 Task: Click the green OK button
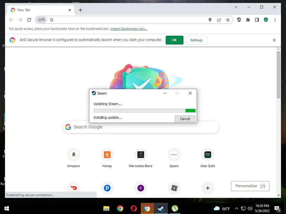coord(174,40)
